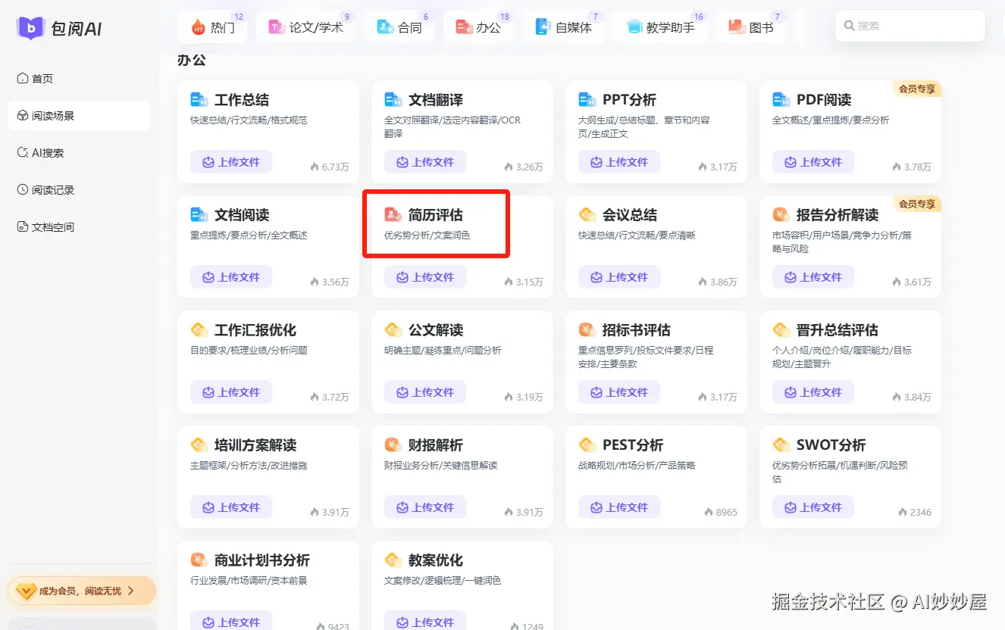1005x630 pixels.
Task: Click the 招标书评估 card icon
Action: pyautogui.click(x=587, y=330)
